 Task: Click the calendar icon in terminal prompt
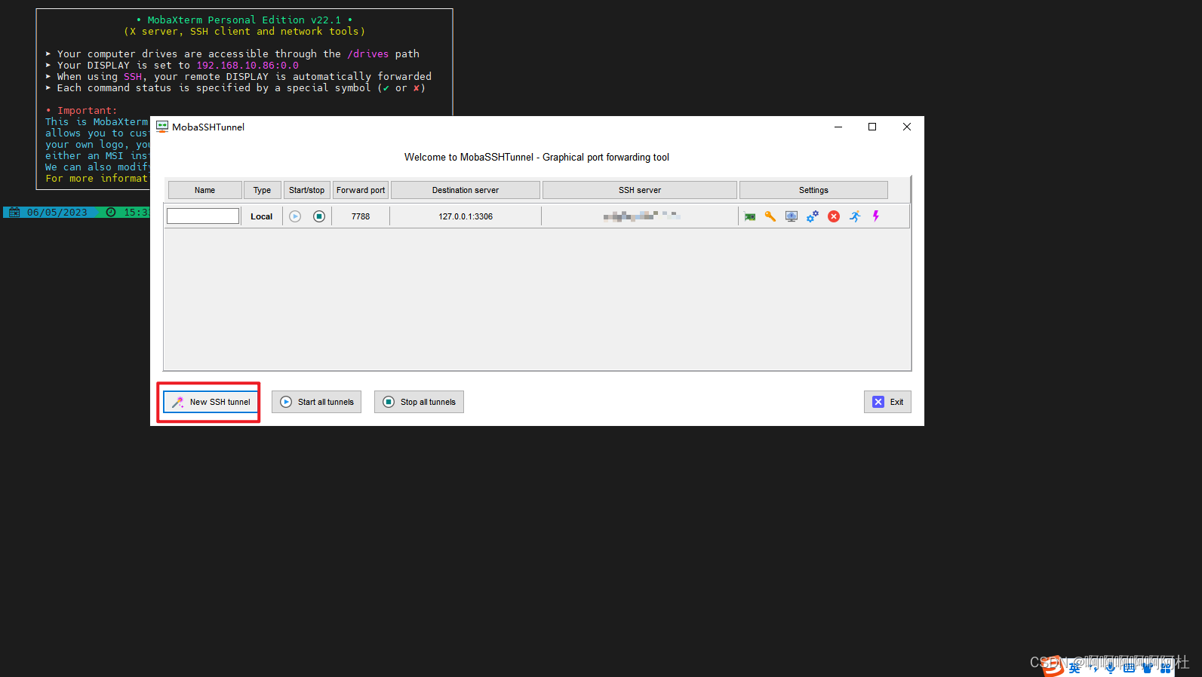(14, 212)
